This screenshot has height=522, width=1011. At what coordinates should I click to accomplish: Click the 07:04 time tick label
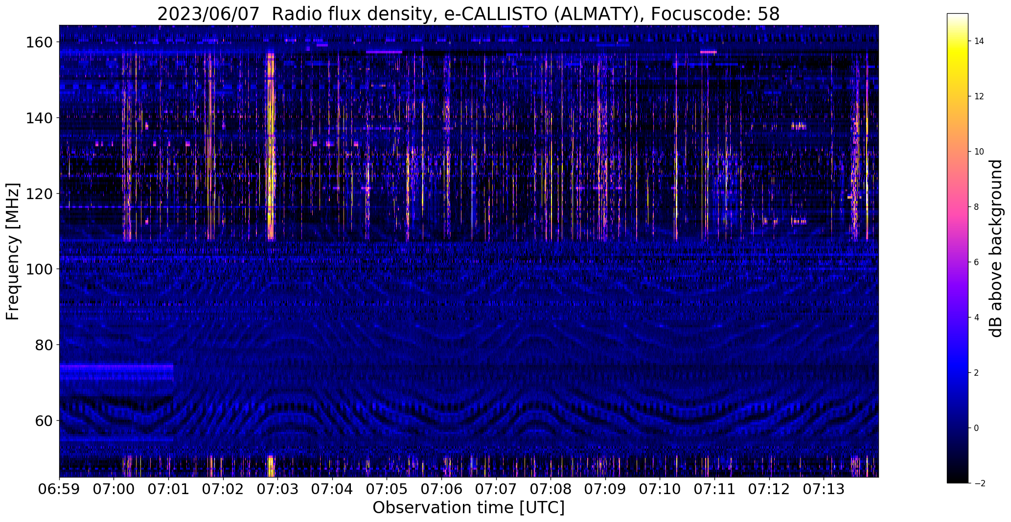click(x=332, y=489)
